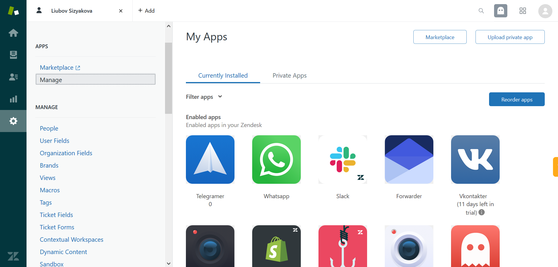Open the Ticket Forms link

(57, 227)
